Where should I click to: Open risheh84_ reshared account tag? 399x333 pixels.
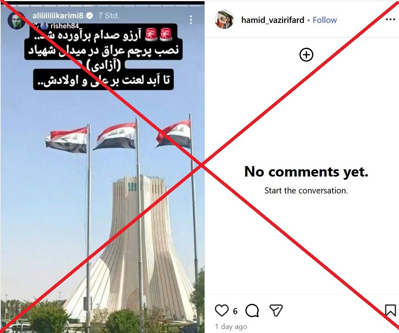62,26
